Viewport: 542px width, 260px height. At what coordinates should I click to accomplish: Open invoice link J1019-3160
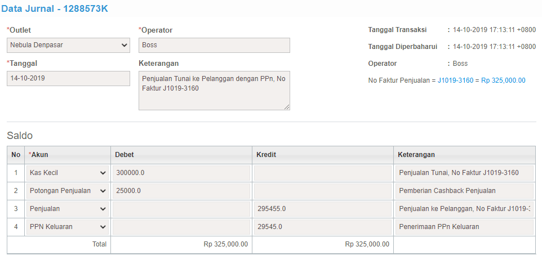[455, 80]
